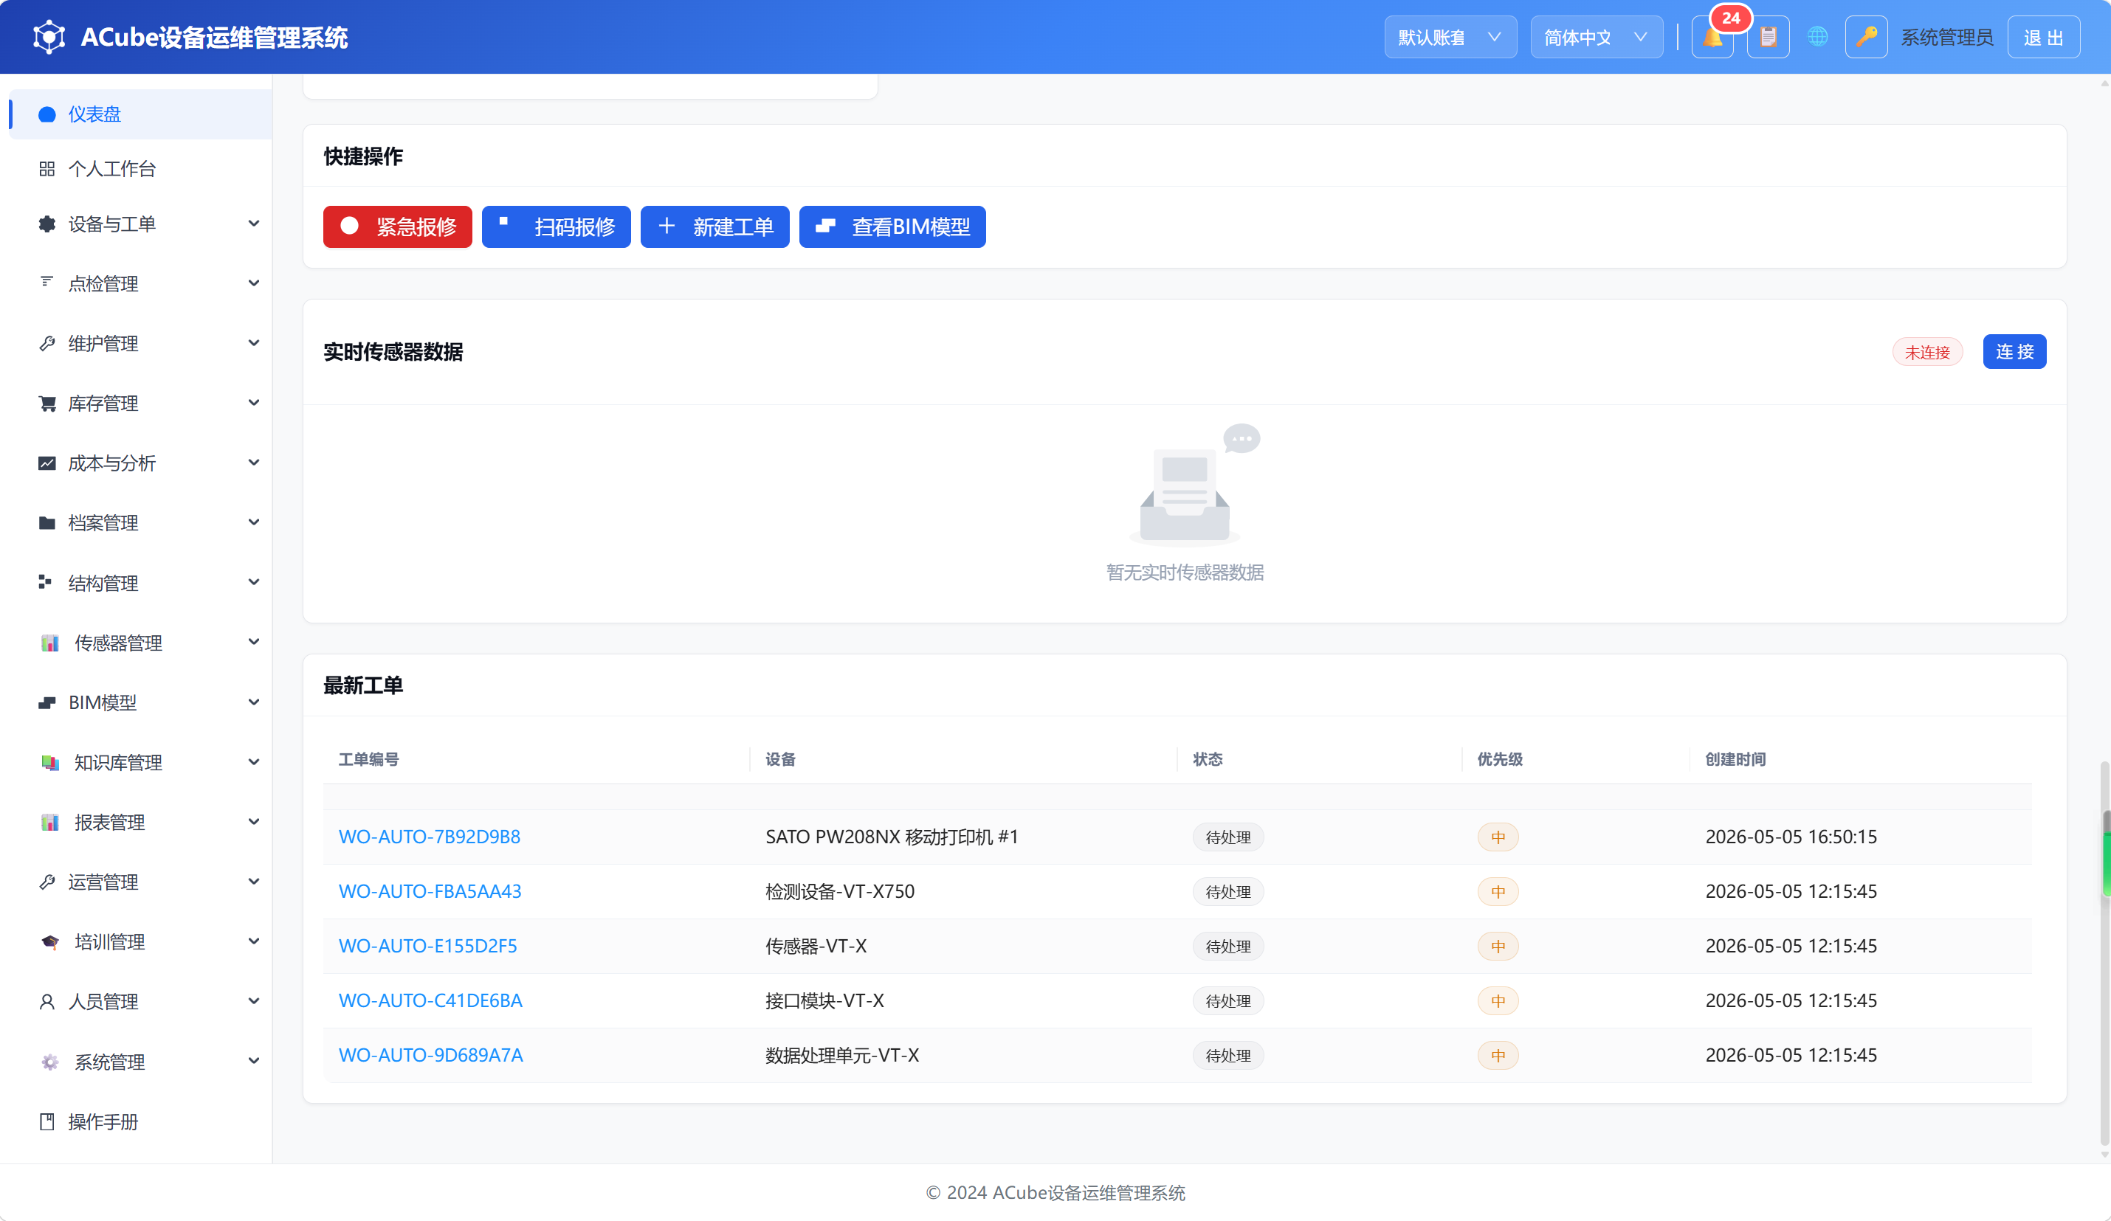Click the 扫码报修 button
Image resolution: width=2111 pixels, height=1221 pixels.
(x=555, y=226)
